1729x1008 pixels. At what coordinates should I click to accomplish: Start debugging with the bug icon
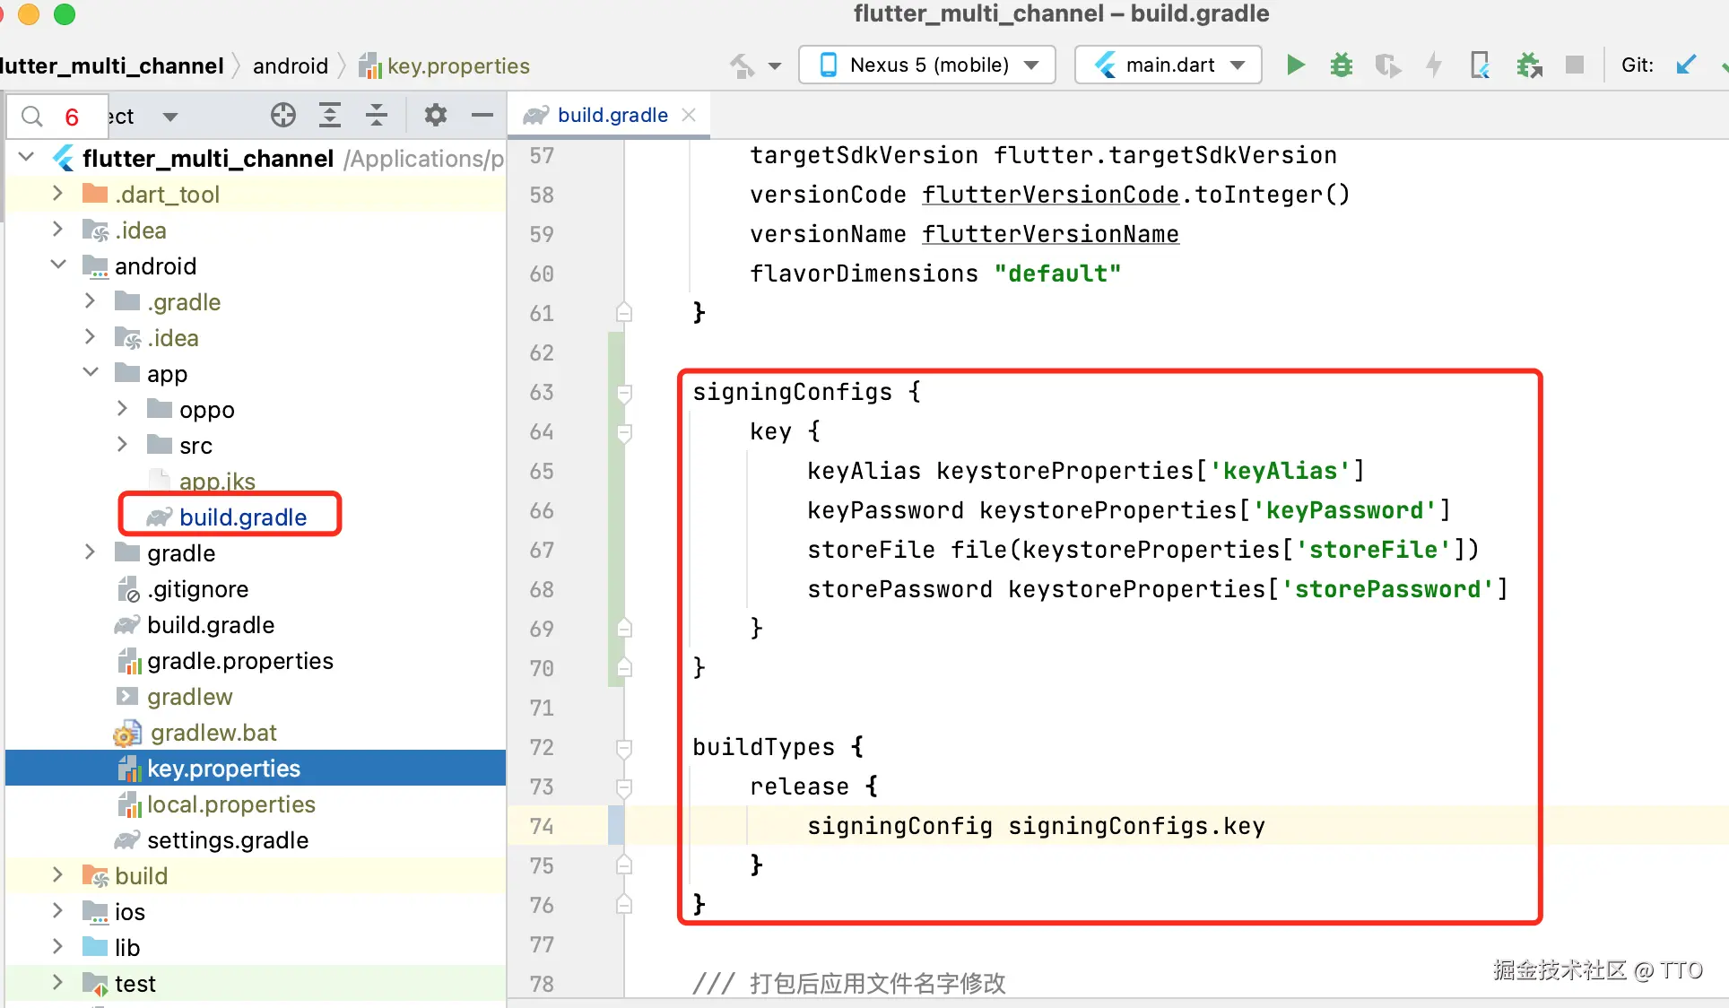click(1341, 65)
